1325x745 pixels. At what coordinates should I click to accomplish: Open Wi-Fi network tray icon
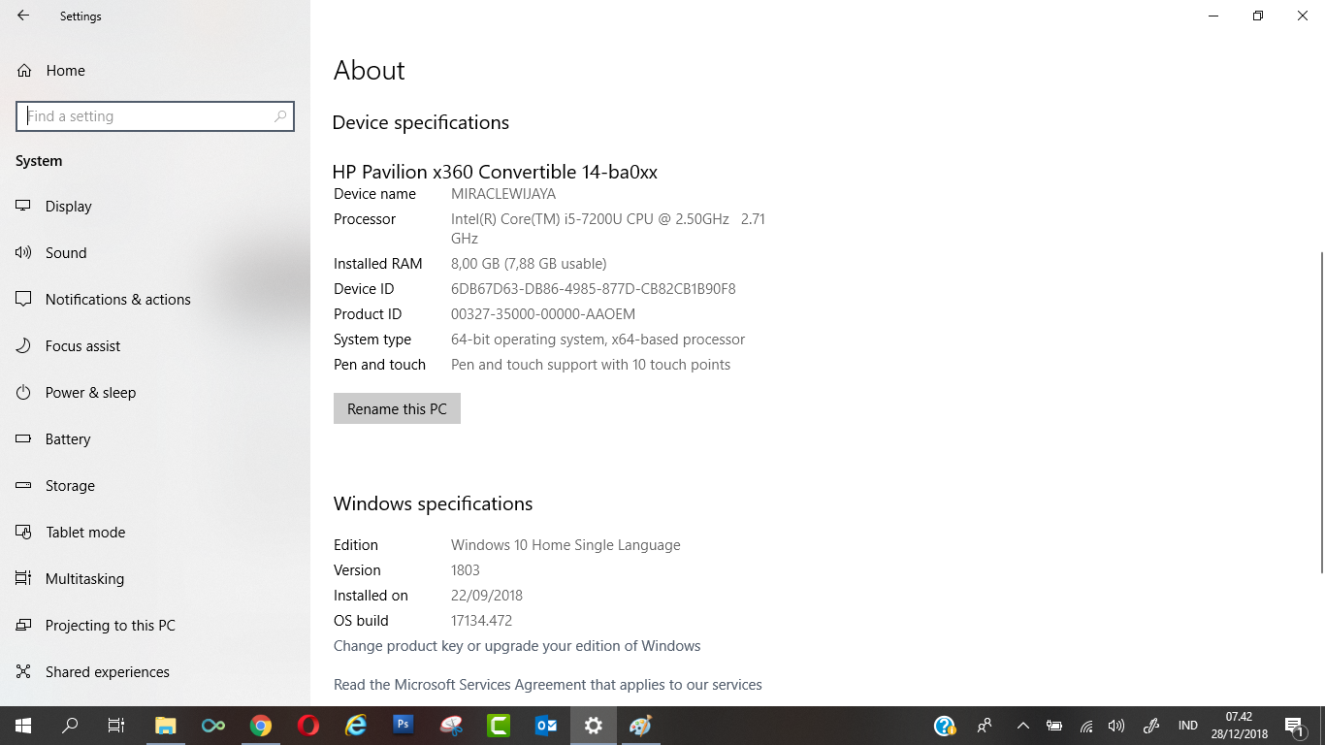tap(1086, 726)
